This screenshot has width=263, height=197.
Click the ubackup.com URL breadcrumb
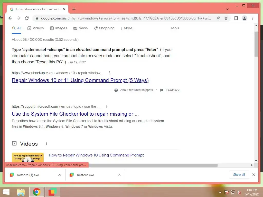click(57, 73)
